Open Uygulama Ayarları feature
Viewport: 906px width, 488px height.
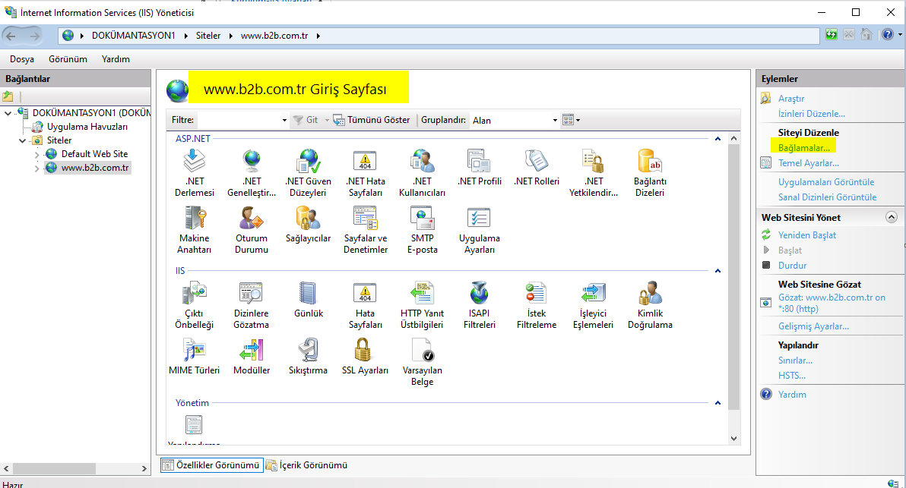click(x=479, y=229)
